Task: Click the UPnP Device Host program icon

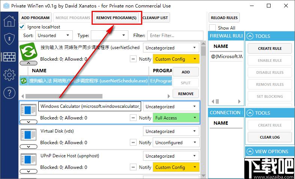Action: (x=29, y=160)
